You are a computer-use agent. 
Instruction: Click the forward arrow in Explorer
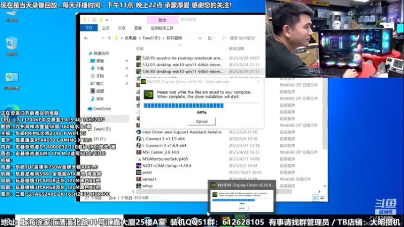click(95, 38)
